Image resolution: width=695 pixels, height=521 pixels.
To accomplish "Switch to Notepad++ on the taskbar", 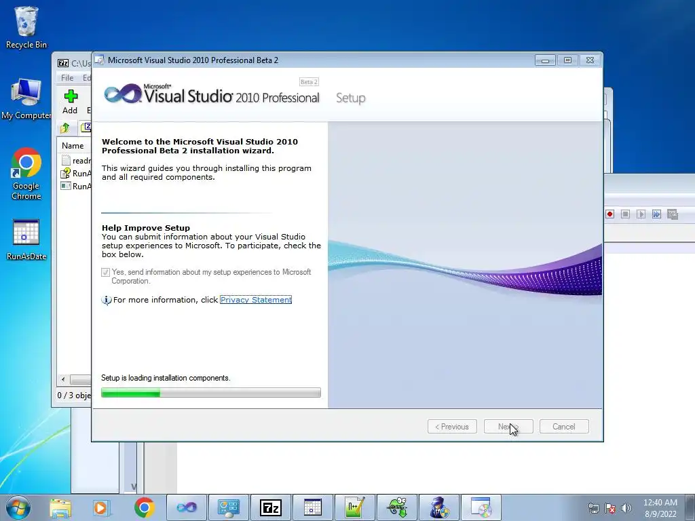I will pyautogui.click(x=354, y=507).
